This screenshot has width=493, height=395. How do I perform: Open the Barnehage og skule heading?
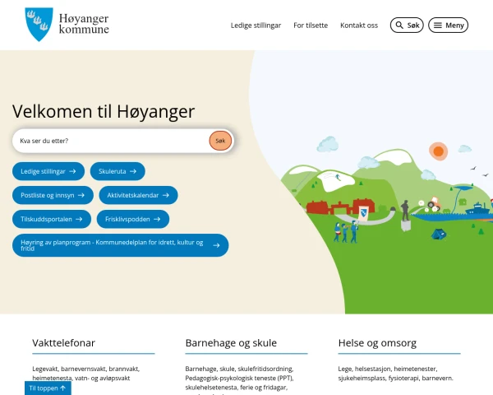[x=231, y=342]
